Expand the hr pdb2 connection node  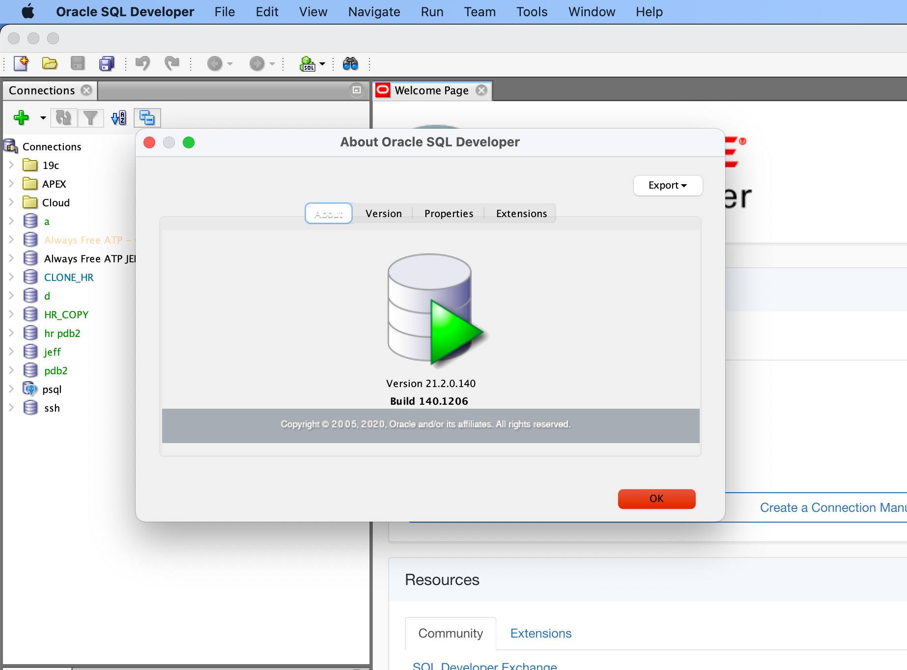coord(11,333)
